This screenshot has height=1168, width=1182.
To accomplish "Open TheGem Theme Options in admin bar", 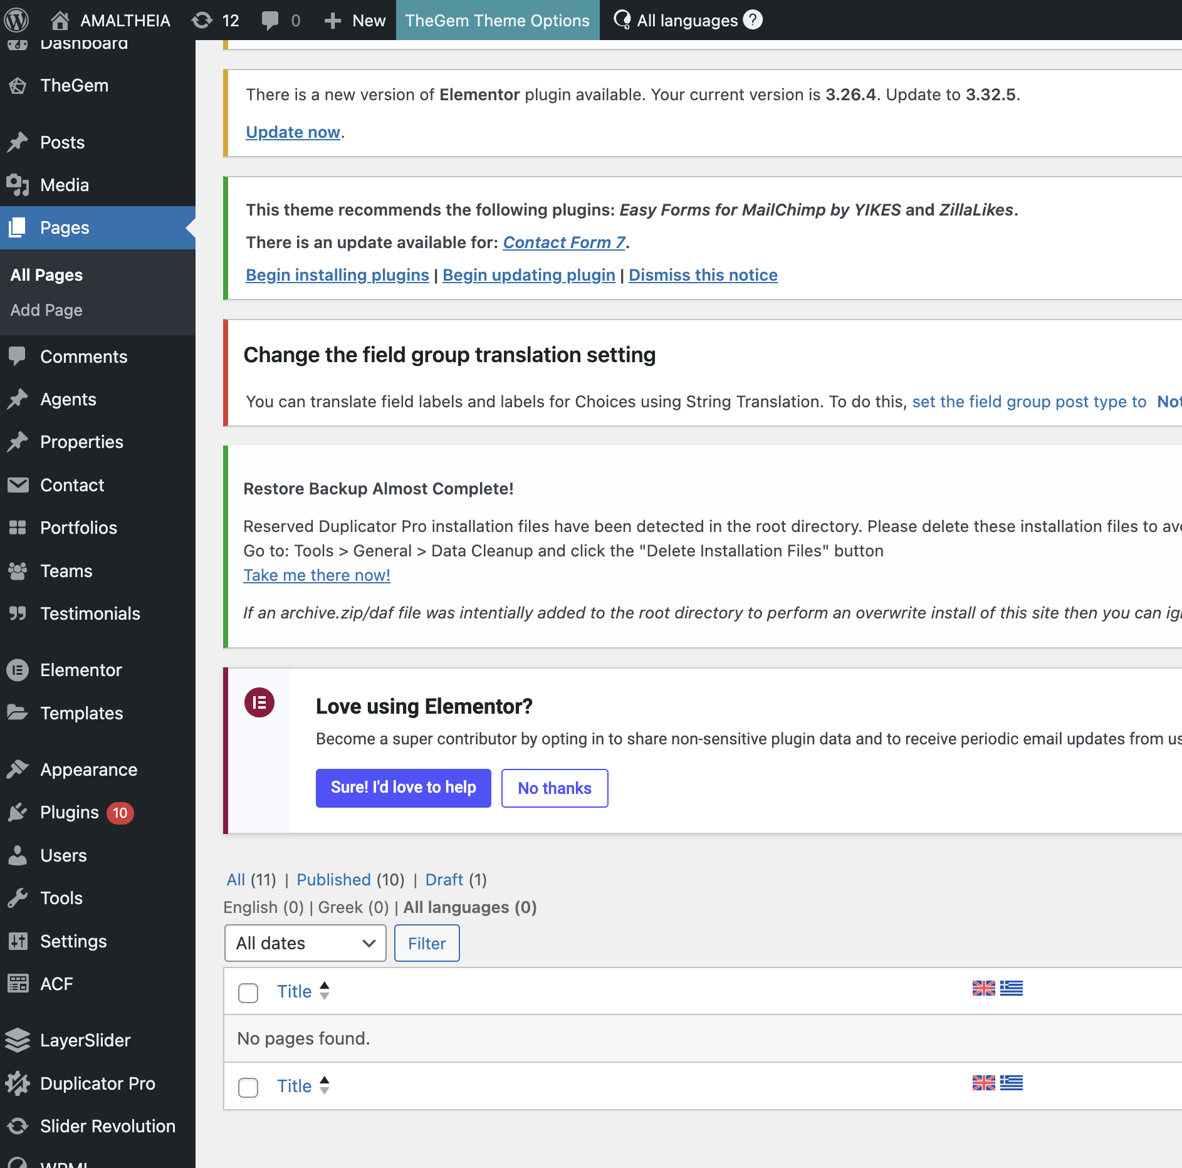I will coord(497,20).
